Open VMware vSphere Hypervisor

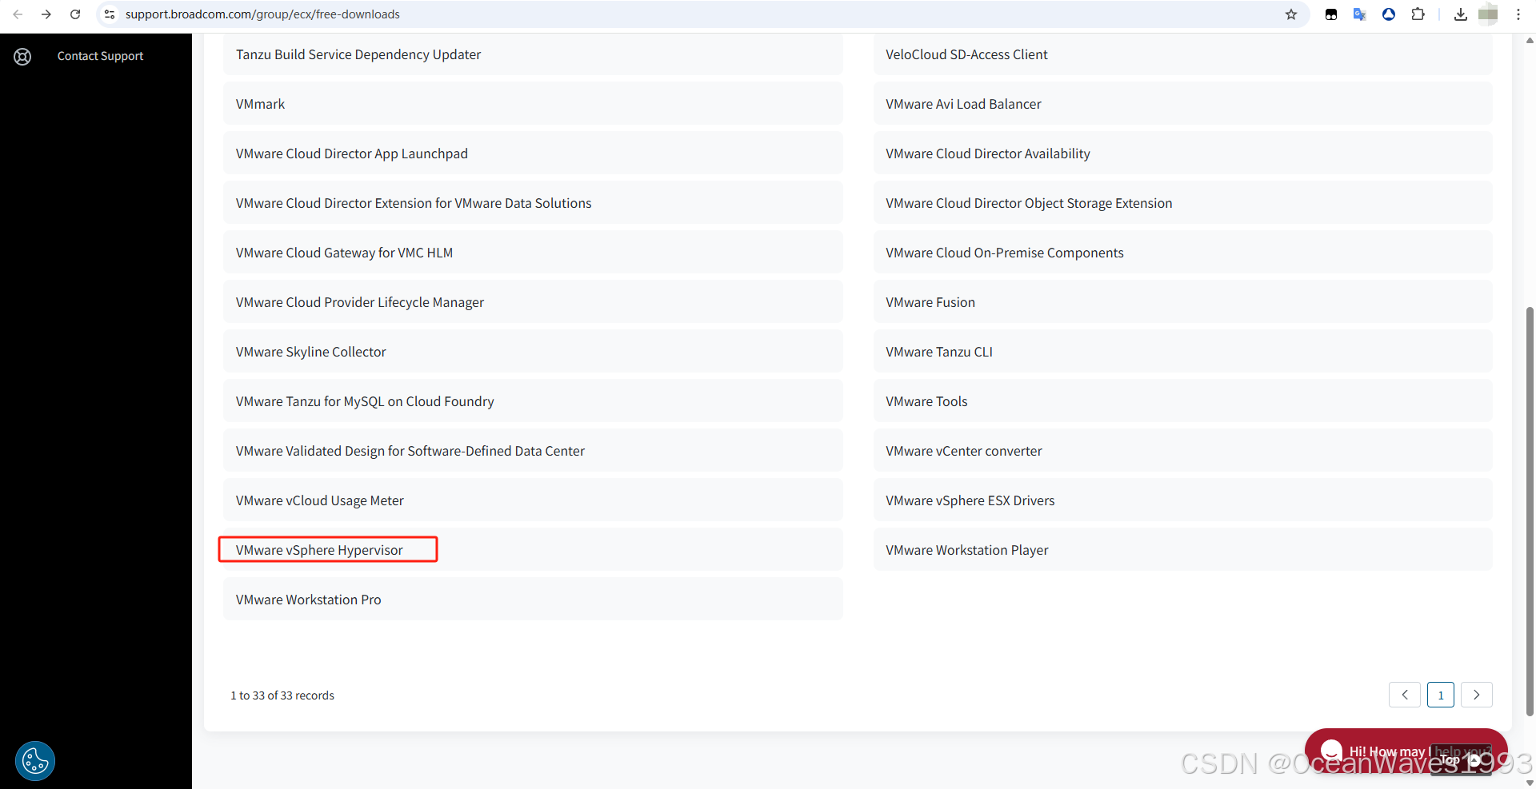533,550
